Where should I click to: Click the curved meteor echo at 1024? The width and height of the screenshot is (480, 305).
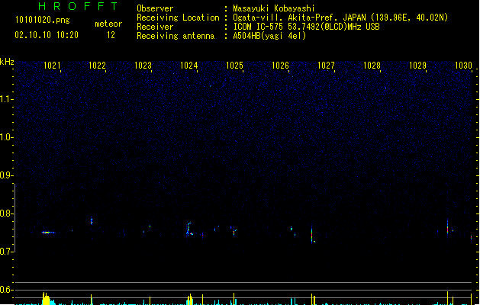click(x=189, y=230)
